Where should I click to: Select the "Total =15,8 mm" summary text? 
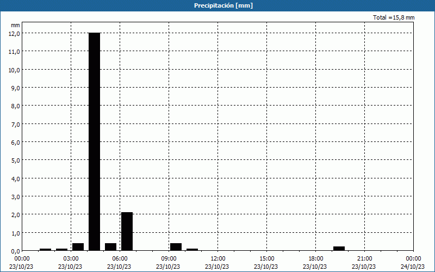pyautogui.click(x=394, y=17)
